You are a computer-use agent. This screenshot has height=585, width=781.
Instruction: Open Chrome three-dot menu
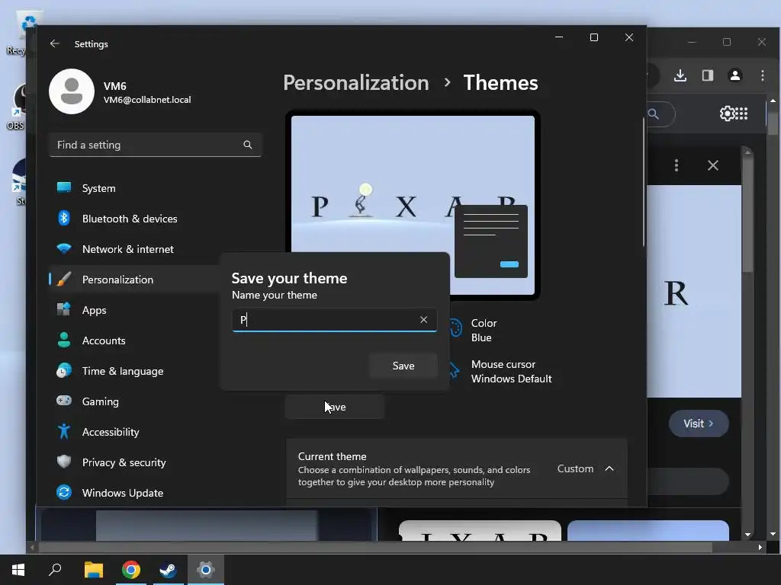click(763, 75)
